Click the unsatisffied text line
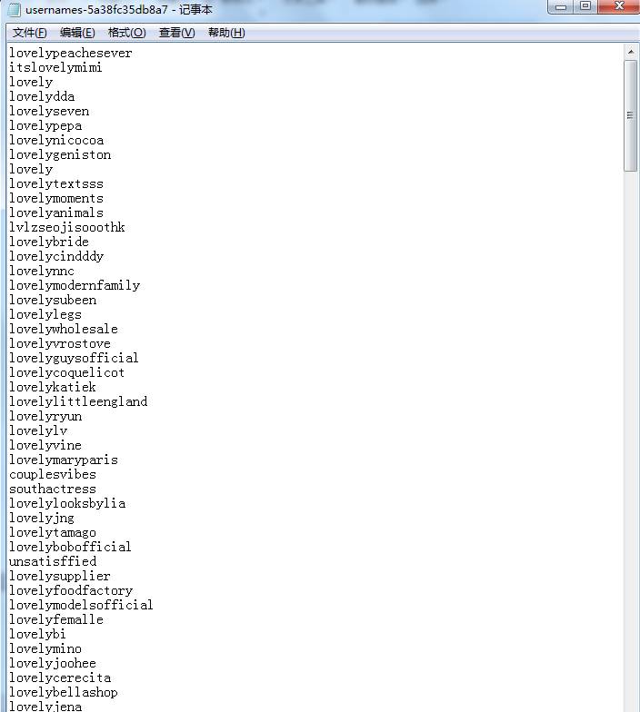 (x=53, y=561)
